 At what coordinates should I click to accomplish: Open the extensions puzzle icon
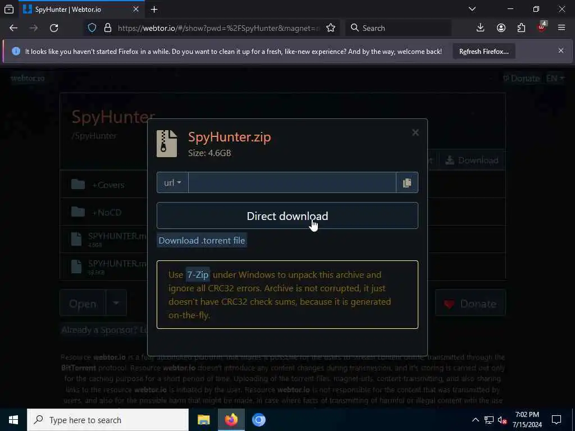(x=521, y=28)
